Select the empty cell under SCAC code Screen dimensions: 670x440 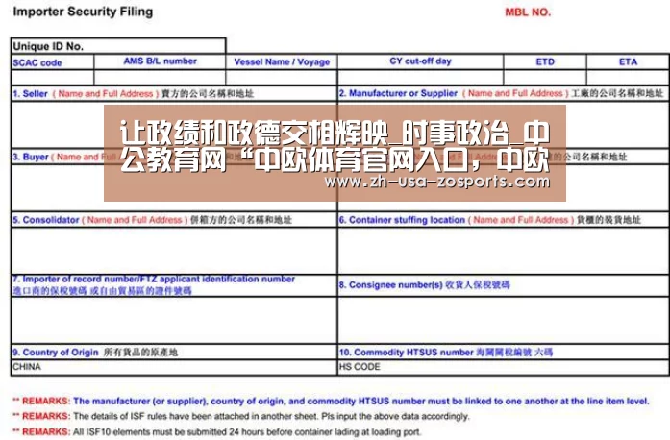tap(53, 77)
